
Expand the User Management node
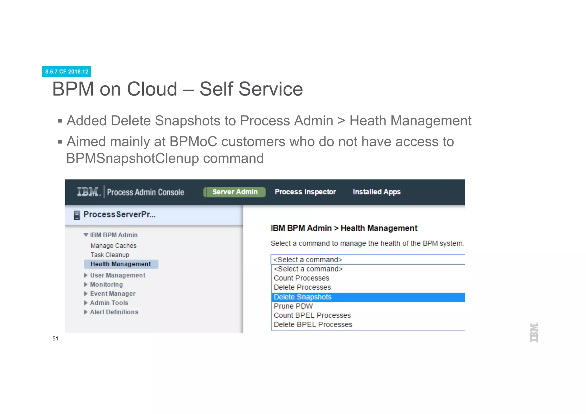tap(86, 275)
